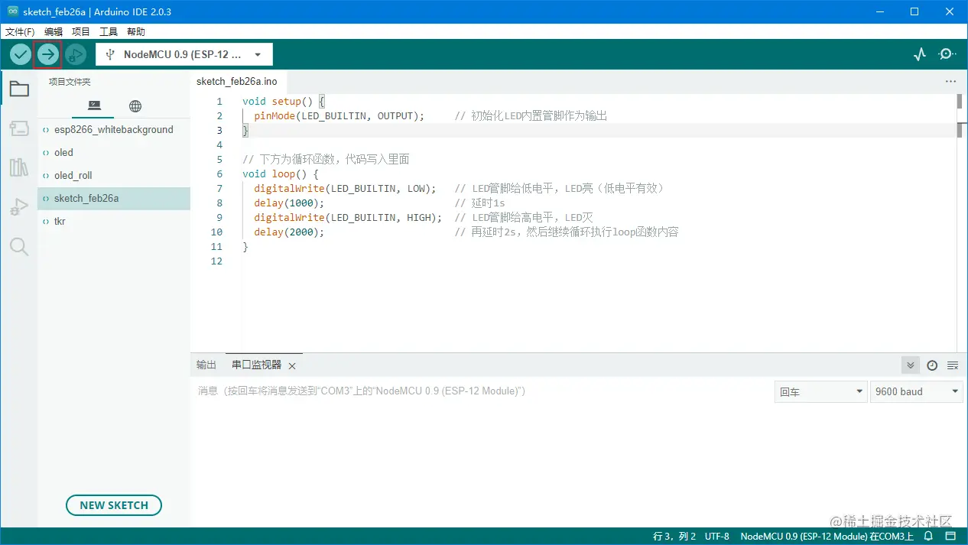Open the 文件(F) menu
Viewport: 968px width, 545px height.
coord(20,32)
